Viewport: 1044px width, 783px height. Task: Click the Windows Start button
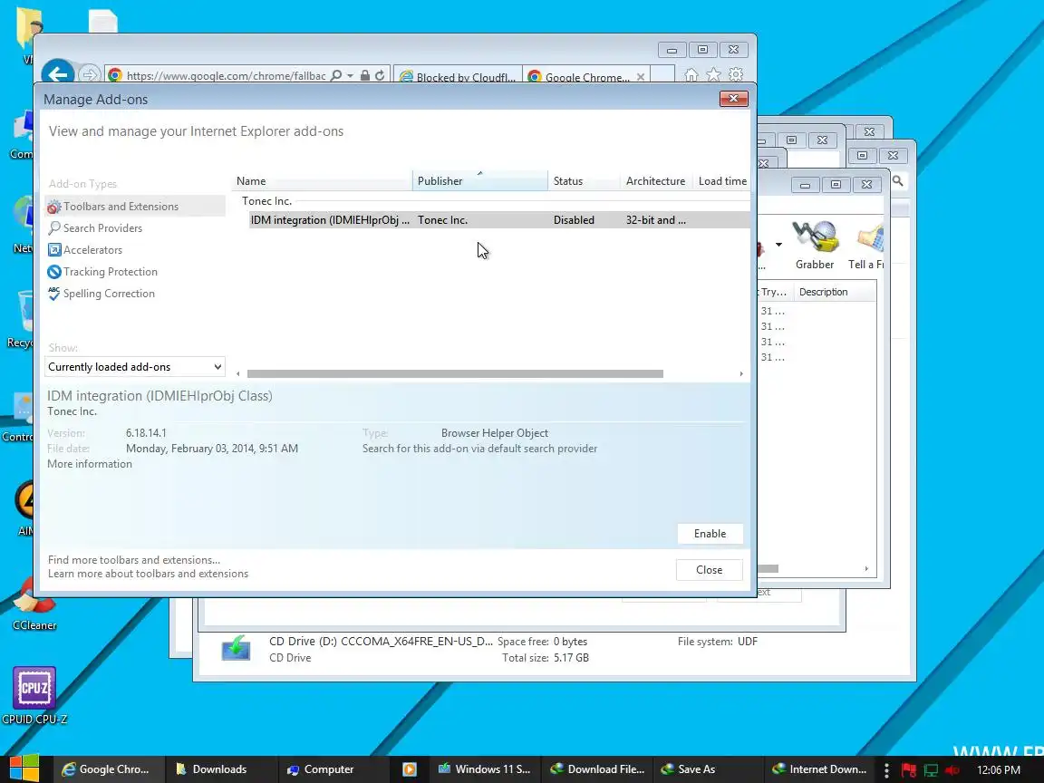click(x=24, y=769)
